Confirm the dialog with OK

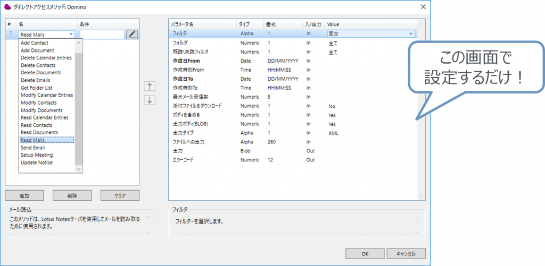[365, 253]
